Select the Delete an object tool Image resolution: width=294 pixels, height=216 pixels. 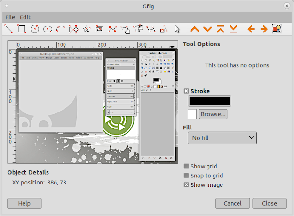point(164,29)
